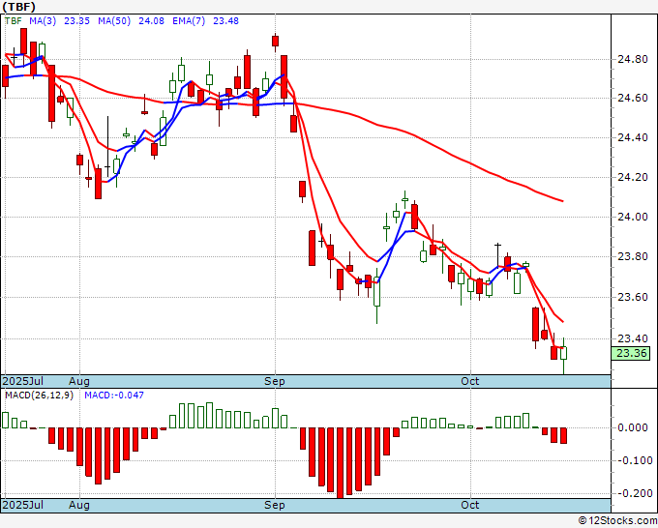
Task: Click the highest red candle at Sep start
Action: [x=275, y=42]
